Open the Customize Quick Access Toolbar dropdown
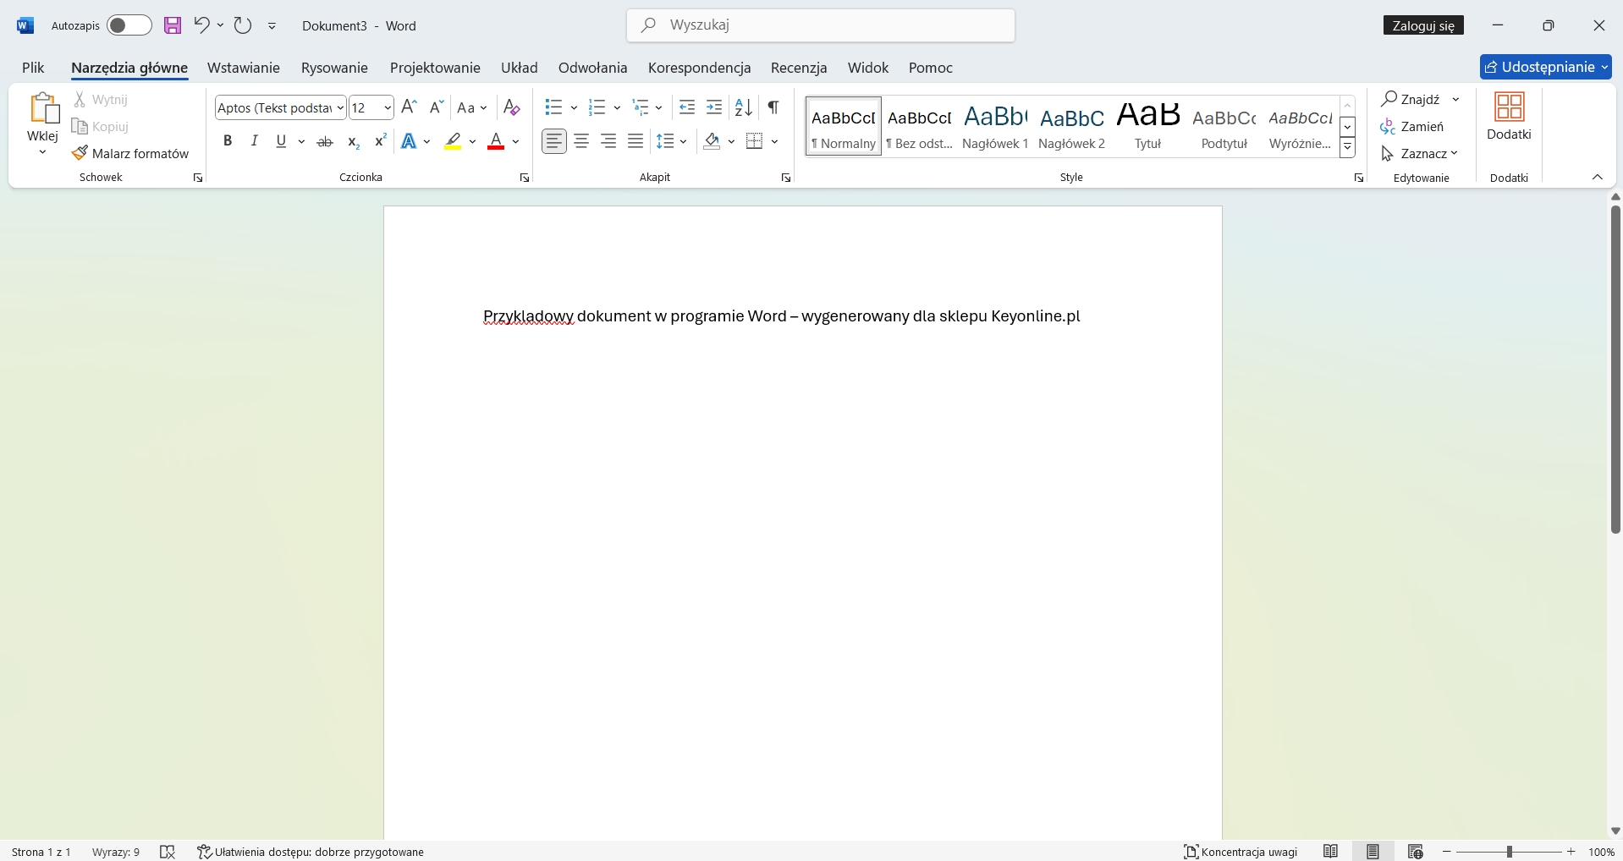This screenshot has width=1623, height=861. (272, 25)
